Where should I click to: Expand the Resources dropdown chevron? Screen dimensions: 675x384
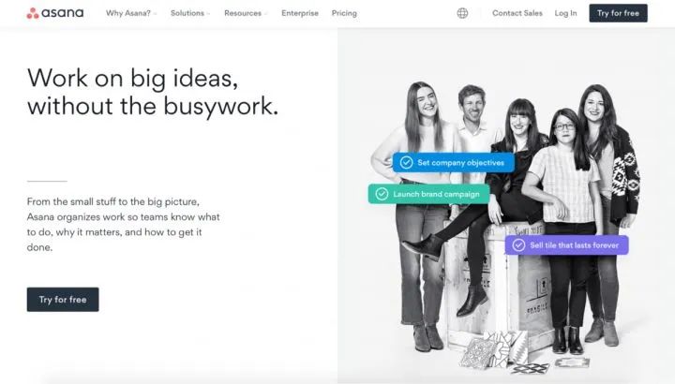pos(265,14)
